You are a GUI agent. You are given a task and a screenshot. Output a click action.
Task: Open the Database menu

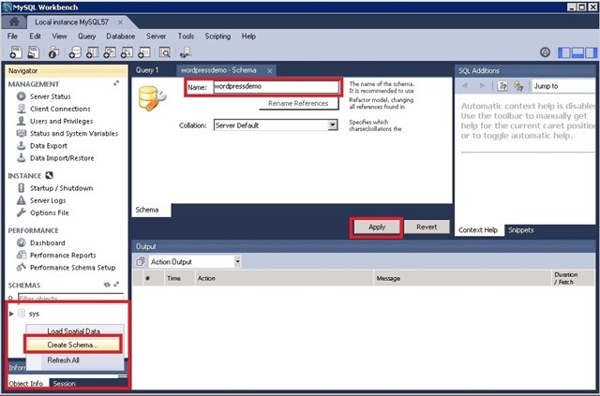121,36
